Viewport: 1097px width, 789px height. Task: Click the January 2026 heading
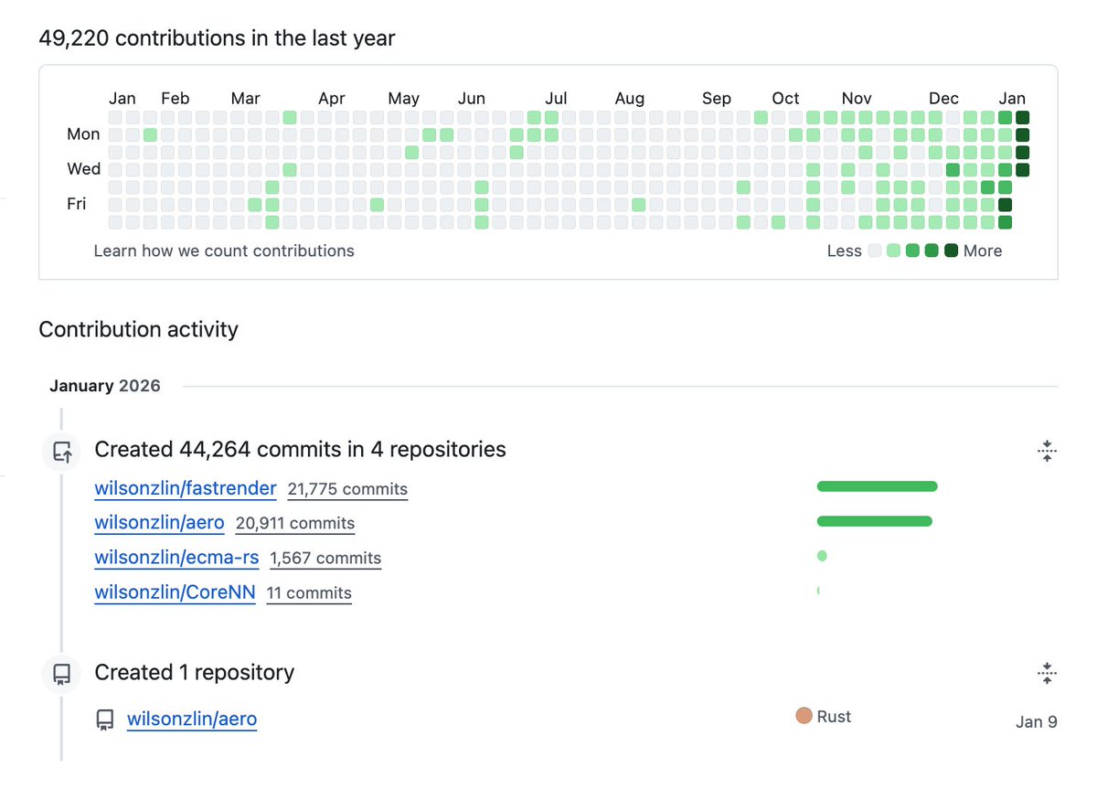tap(105, 386)
